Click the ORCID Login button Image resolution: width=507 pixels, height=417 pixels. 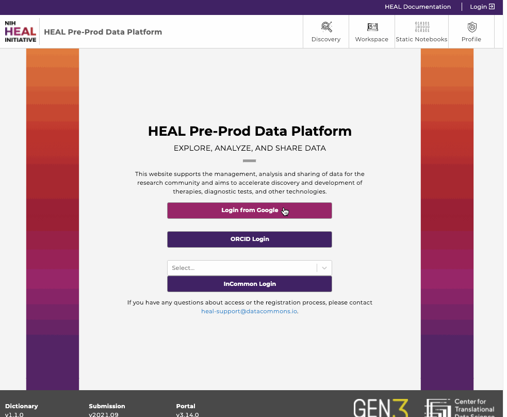249,239
